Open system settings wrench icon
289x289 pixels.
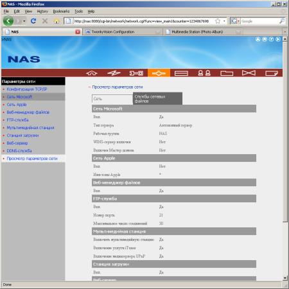coord(136,73)
